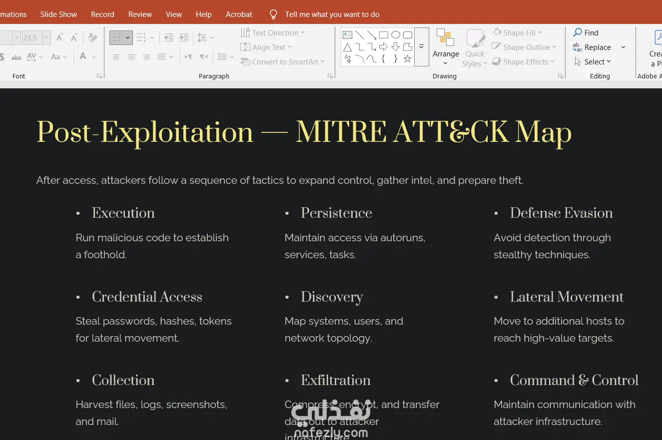Expand the shapes gallery More arrow
Image resolution: width=662 pixels, height=440 pixels.
point(421,47)
